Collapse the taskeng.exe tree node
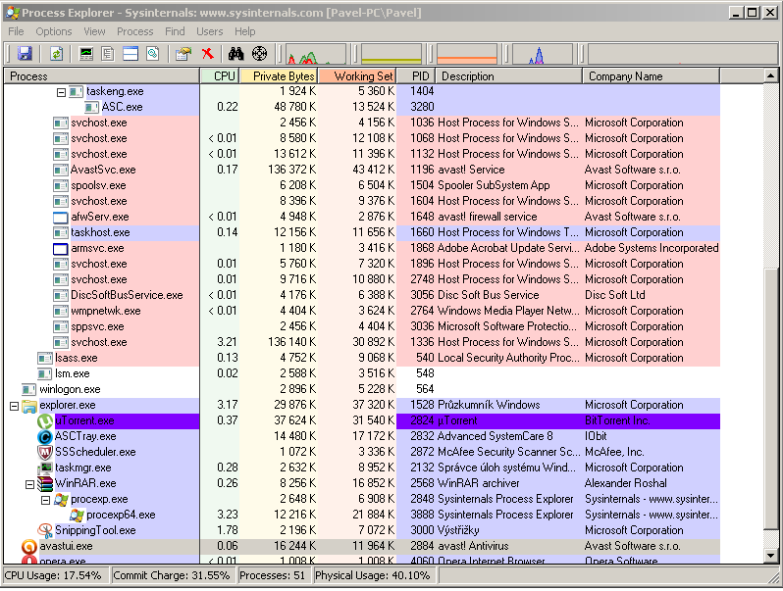Viewport: 783px width, 591px height. point(61,93)
